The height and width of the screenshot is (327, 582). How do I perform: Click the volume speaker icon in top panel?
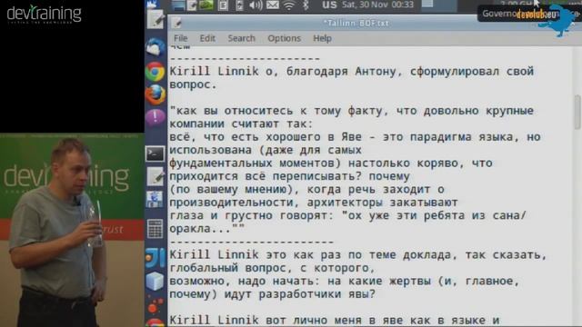click(x=256, y=5)
